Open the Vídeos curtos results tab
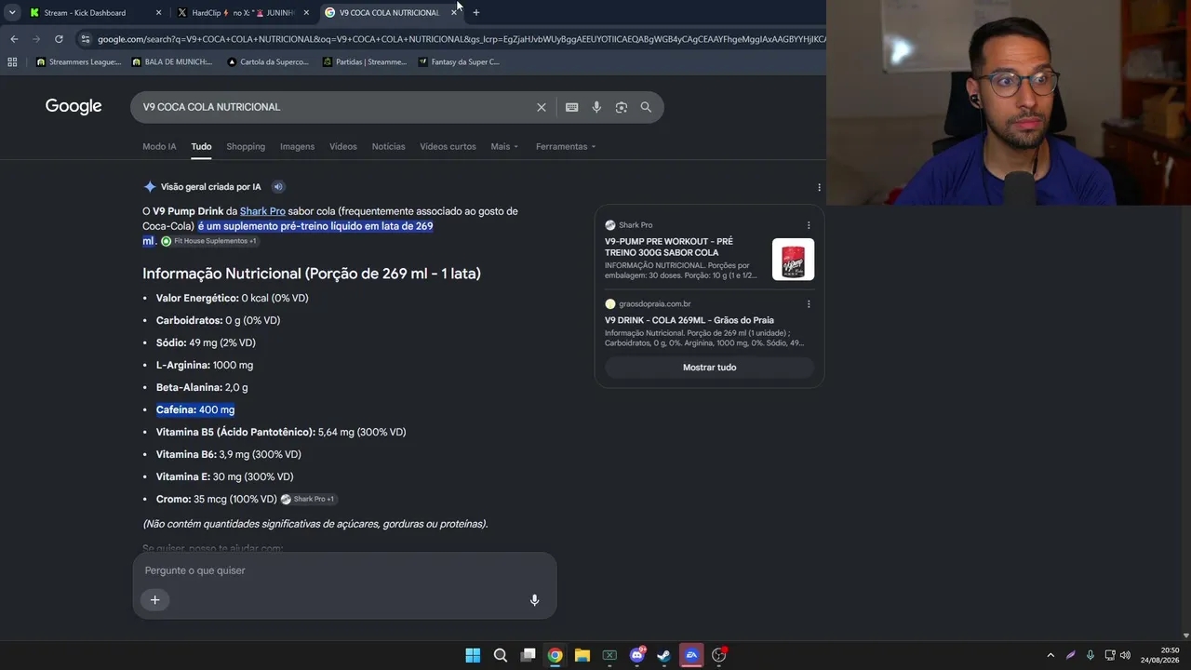Screen dimensions: 1191x670 (448, 147)
